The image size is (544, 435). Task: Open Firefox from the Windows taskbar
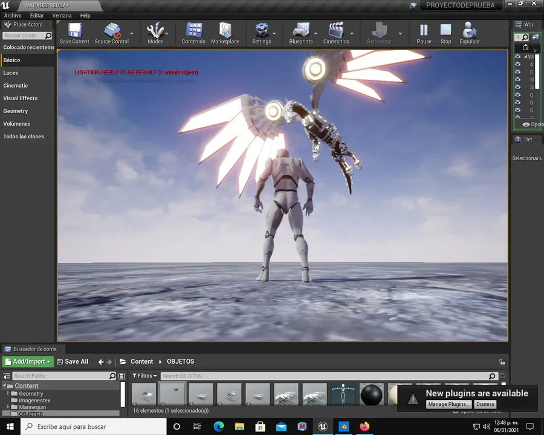(364, 427)
